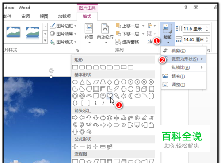Select the up arrow shape

89,118
